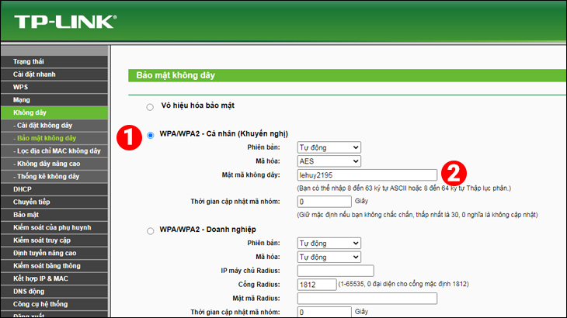Click the red number 1 marker
This screenshot has width=567, height=318.
[129, 137]
